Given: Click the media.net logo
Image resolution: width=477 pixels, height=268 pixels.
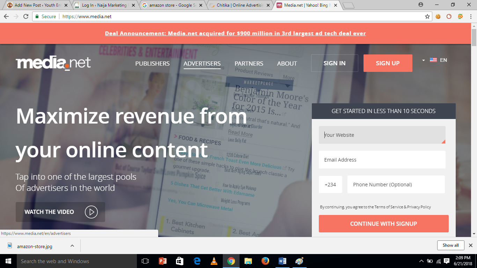Looking at the screenshot, I should (x=53, y=63).
